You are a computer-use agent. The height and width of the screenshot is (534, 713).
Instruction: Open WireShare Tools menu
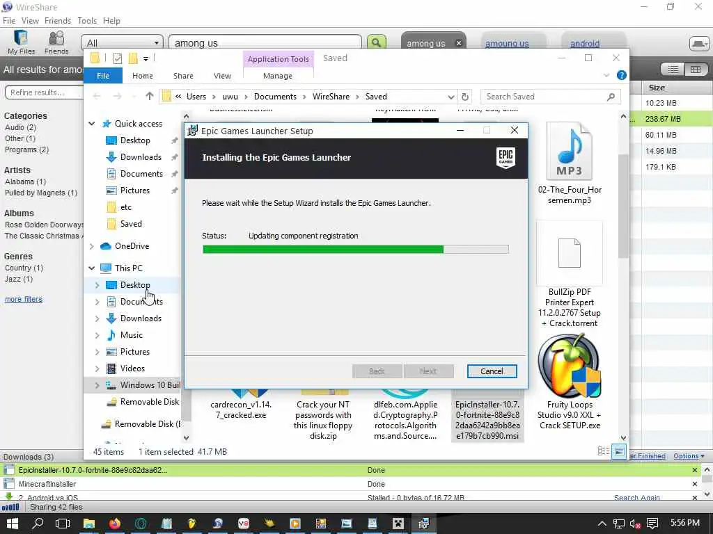click(87, 21)
